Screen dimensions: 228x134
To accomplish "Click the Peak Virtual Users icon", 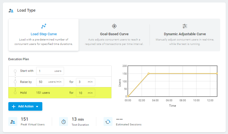I will click(x=13, y=122).
